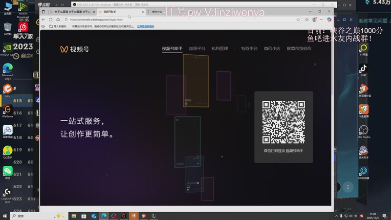
Task: Open the Windows Start menu
Action: pos(4,216)
